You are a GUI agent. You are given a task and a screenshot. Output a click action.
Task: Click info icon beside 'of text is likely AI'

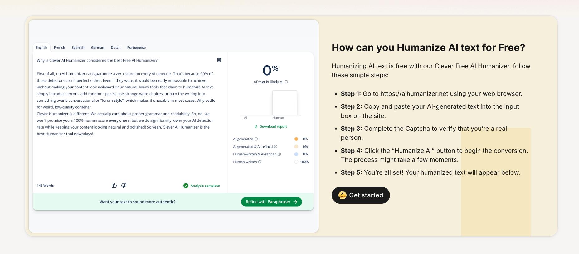[286, 82]
